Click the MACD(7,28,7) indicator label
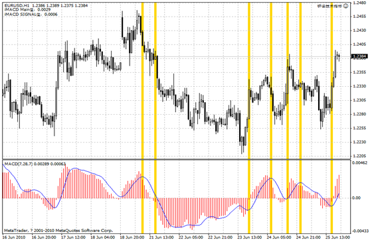Screen dimensions: 370x242 point(35,164)
